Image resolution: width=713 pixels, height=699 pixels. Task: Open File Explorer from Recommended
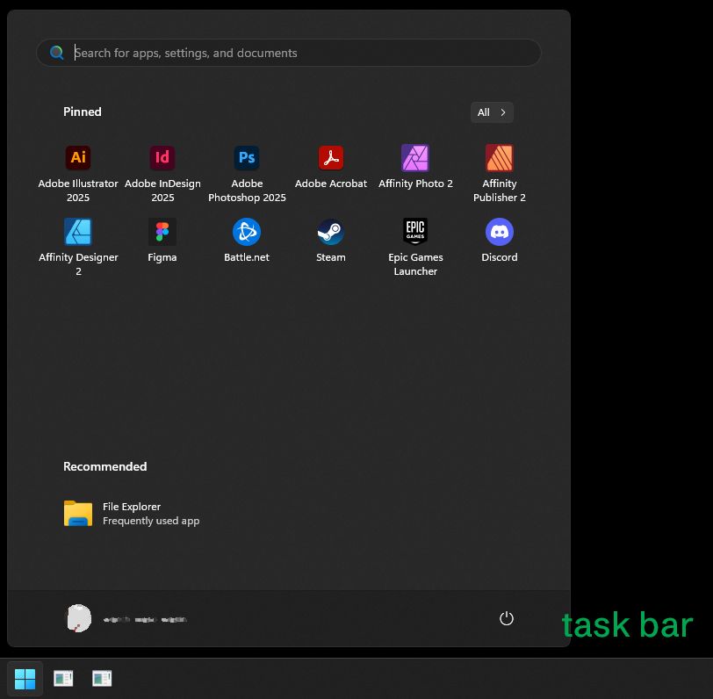(132, 513)
